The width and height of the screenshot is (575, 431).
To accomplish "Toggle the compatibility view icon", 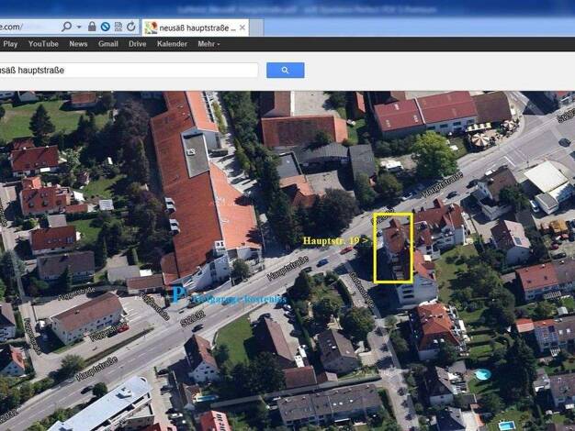I will (118, 27).
